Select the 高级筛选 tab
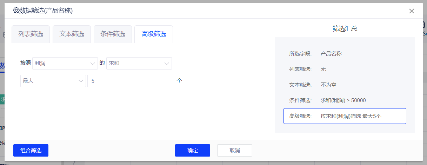The width and height of the screenshot is (427, 165). pos(154,34)
